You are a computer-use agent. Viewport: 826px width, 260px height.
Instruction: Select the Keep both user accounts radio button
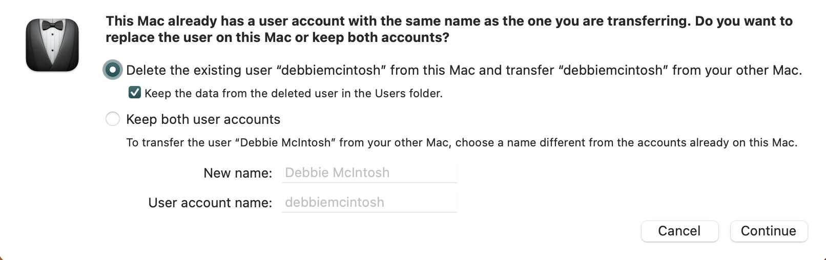[x=113, y=119]
